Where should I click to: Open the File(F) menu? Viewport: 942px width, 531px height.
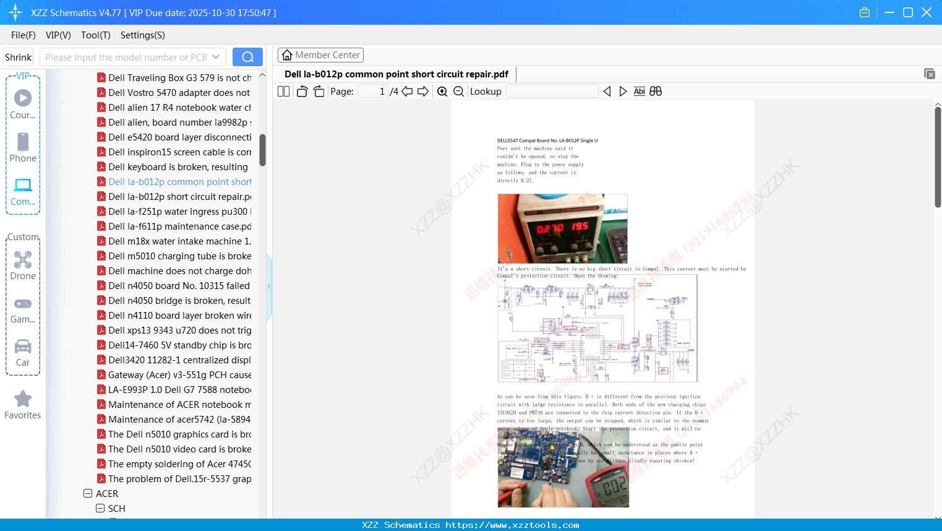point(24,35)
